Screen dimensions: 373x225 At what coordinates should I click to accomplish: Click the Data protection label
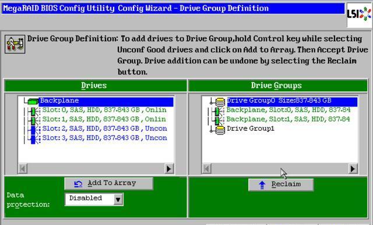[29, 200]
